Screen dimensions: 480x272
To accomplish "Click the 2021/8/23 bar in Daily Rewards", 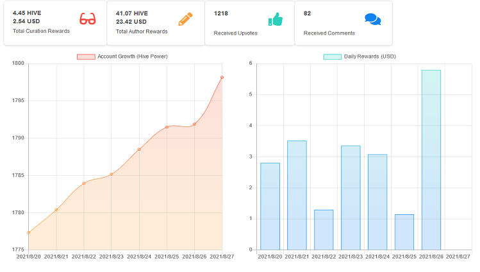I will point(351,198).
